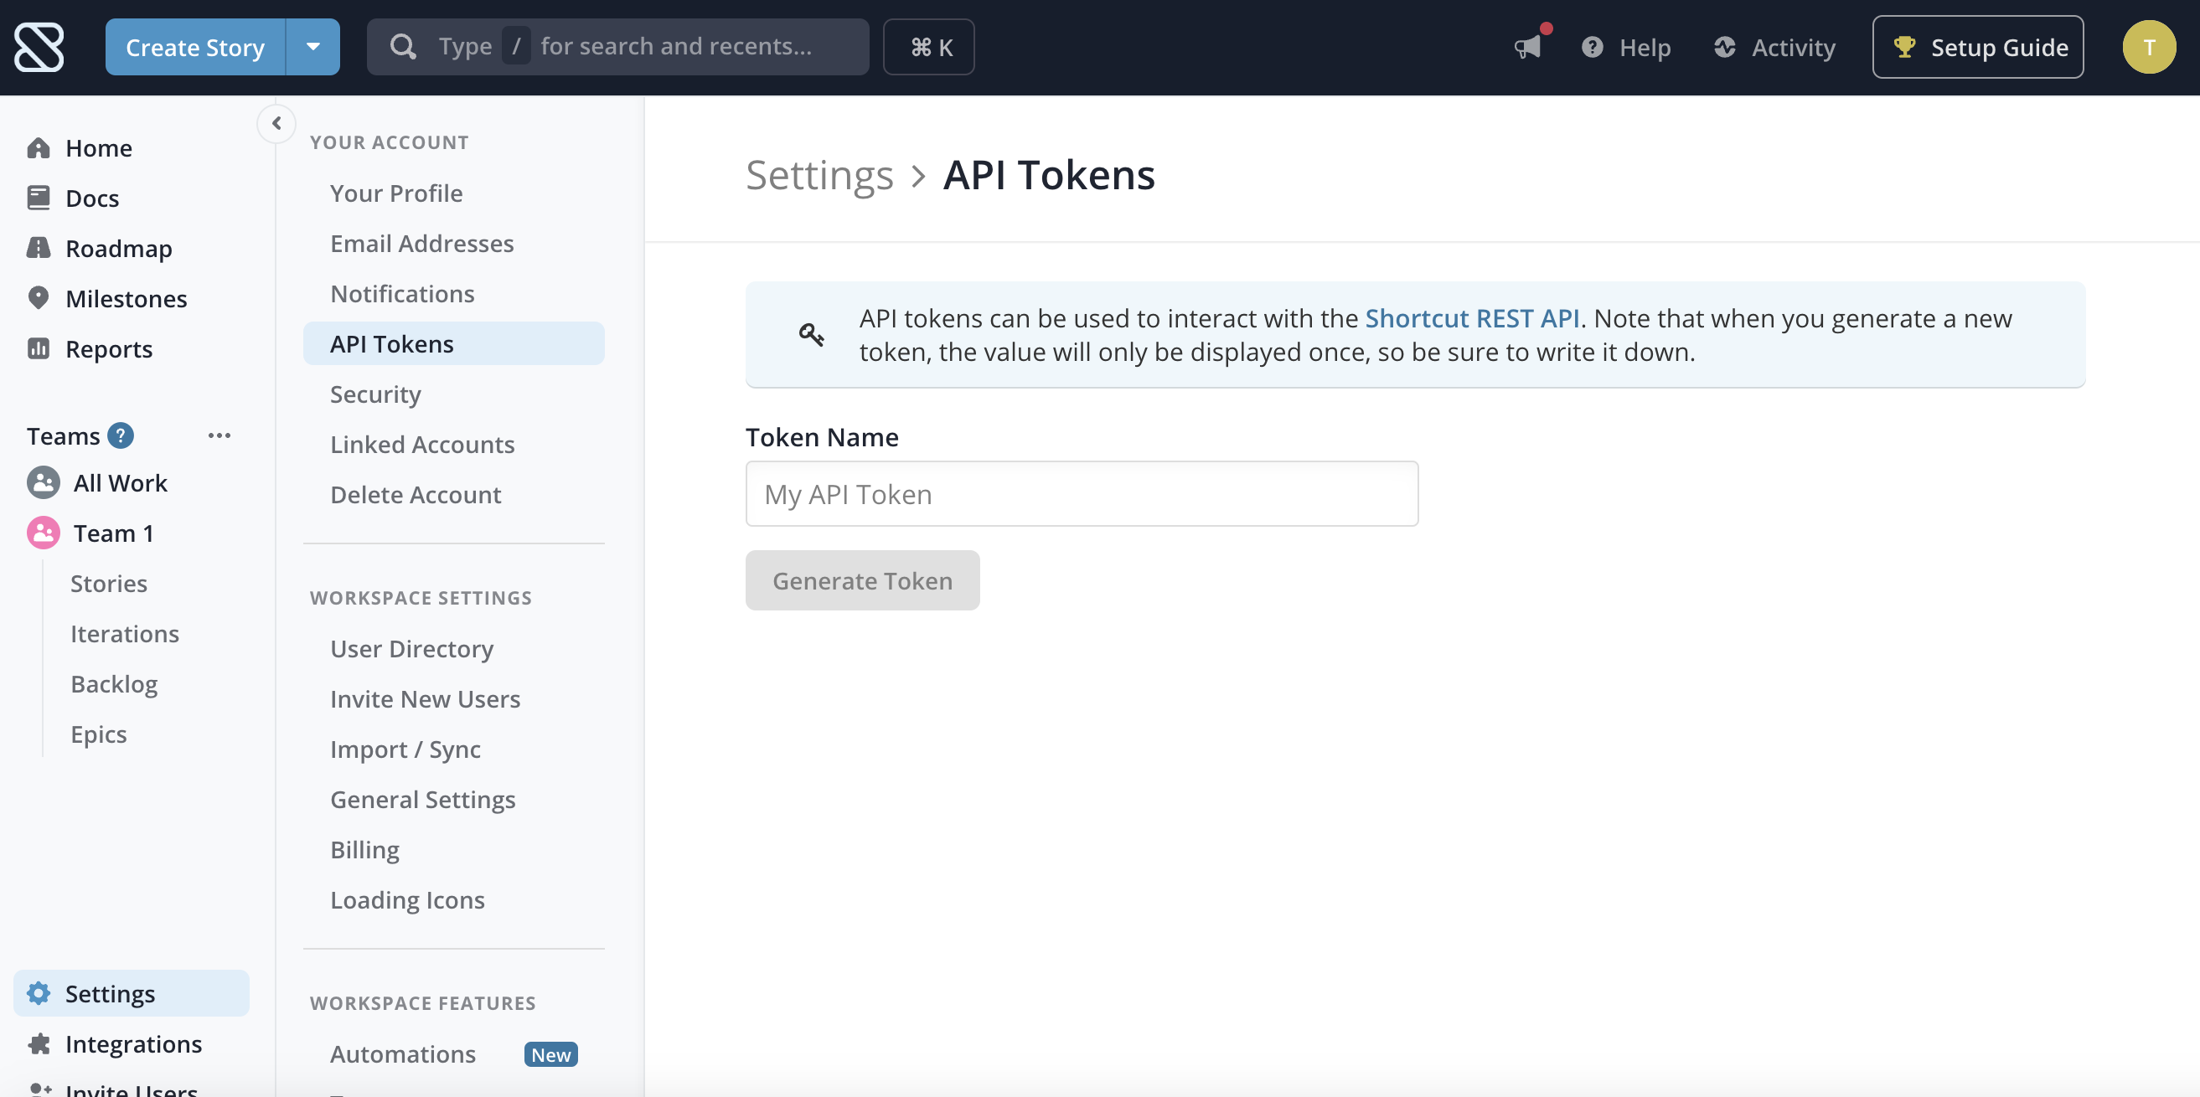Click the Teams help question badge

(x=121, y=436)
